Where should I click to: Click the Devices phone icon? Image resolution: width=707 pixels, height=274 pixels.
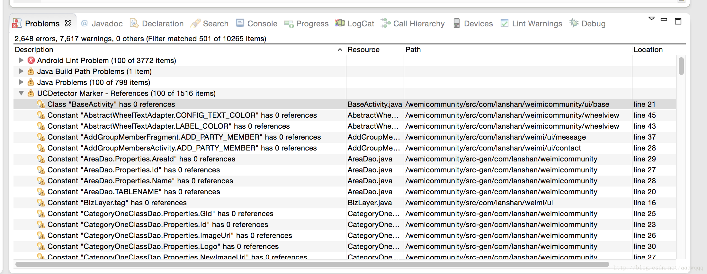(x=456, y=23)
